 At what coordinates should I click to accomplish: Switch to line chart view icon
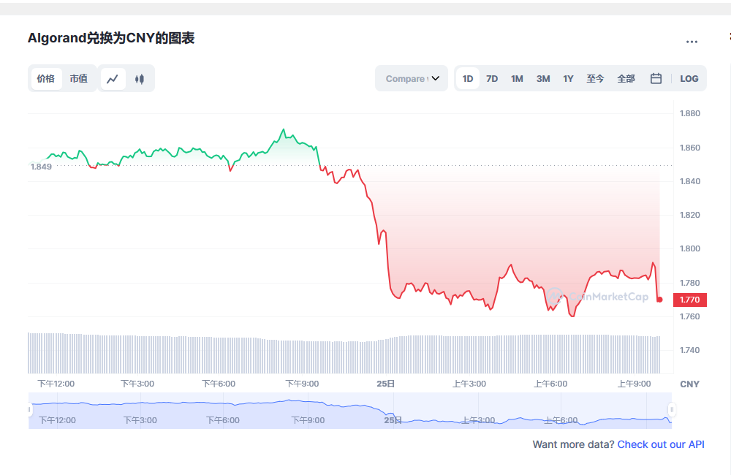click(x=113, y=79)
